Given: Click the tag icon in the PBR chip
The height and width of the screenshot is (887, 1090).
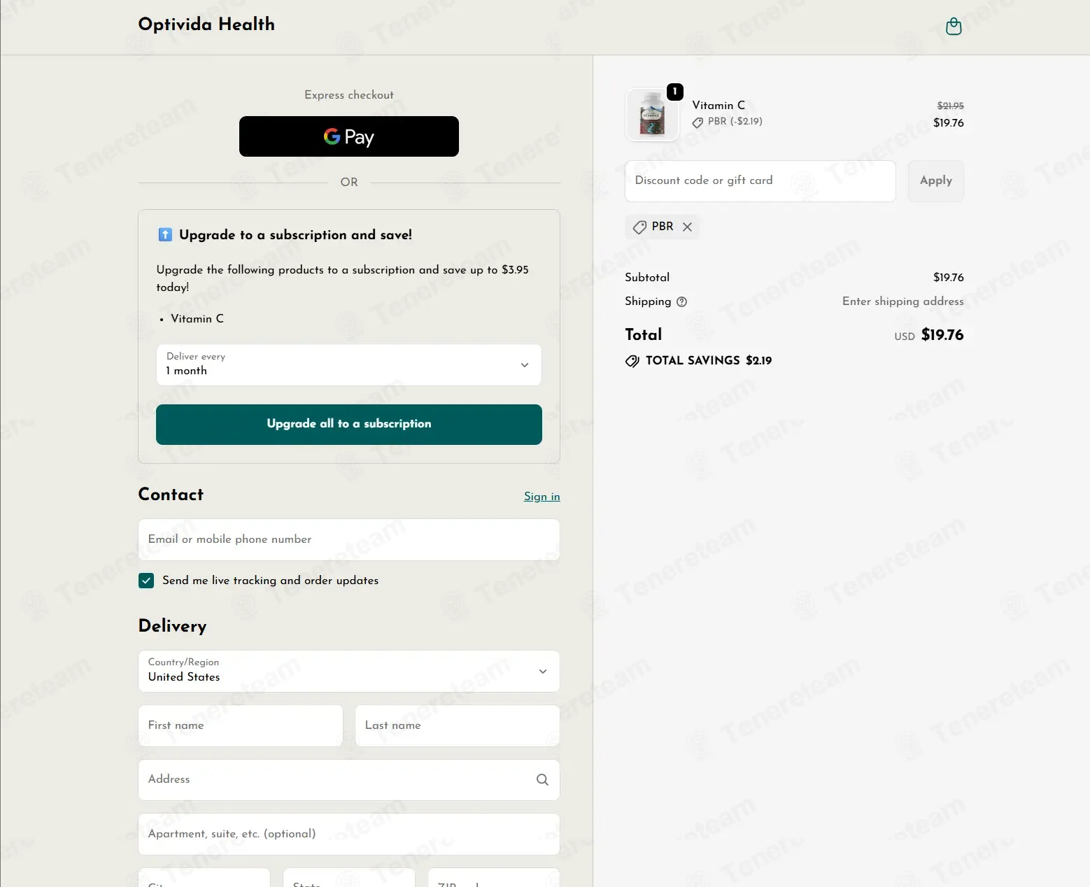Looking at the screenshot, I should [639, 227].
